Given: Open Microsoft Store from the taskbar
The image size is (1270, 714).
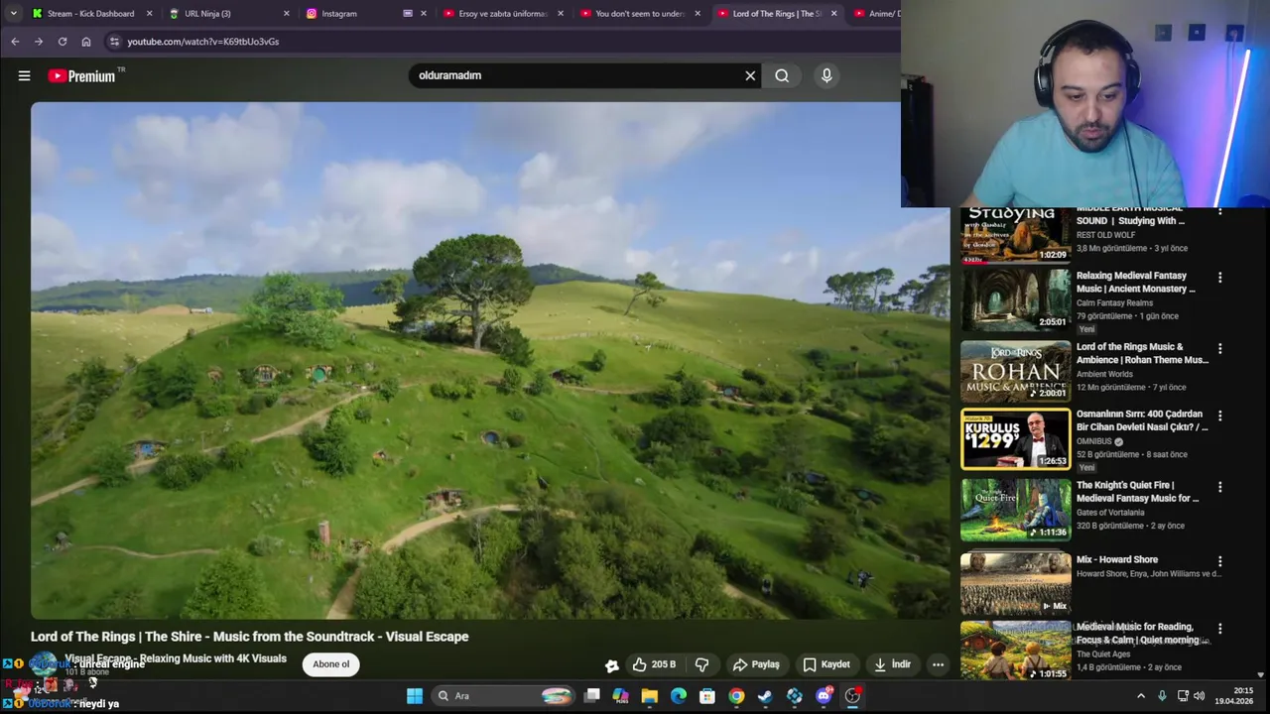Looking at the screenshot, I should 707,696.
